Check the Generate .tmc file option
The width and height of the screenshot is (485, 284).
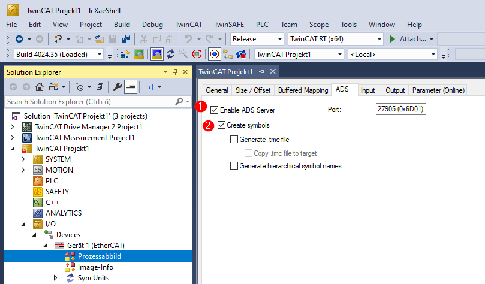(234, 140)
